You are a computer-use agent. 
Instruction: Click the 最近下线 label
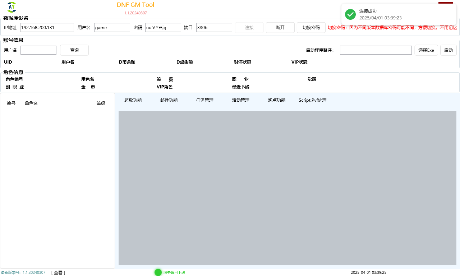pyautogui.click(x=241, y=87)
